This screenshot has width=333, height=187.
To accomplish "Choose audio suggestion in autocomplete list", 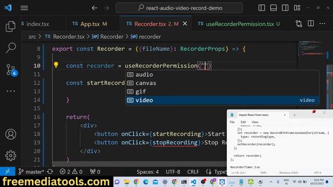I will pyautogui.click(x=222, y=75).
